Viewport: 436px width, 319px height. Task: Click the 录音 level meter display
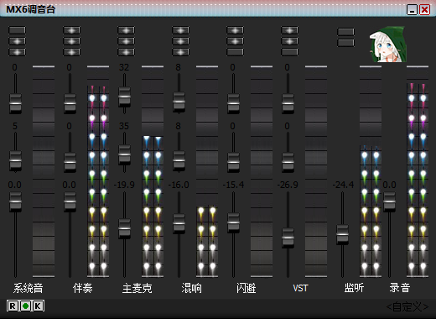click(418, 171)
